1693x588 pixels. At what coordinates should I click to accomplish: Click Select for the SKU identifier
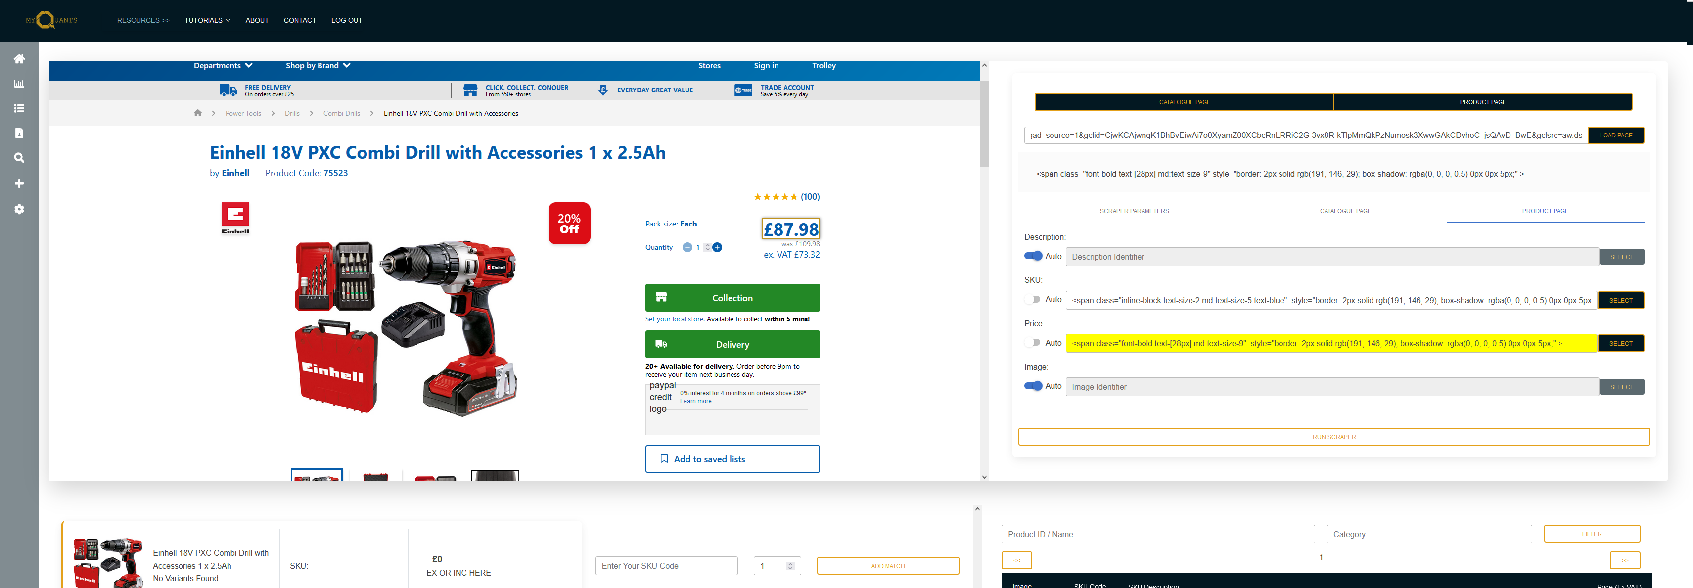(x=1621, y=300)
